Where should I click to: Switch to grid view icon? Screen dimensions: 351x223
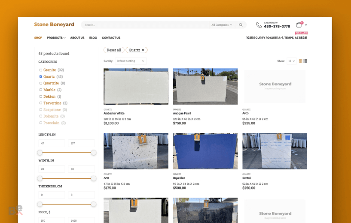[300, 61]
